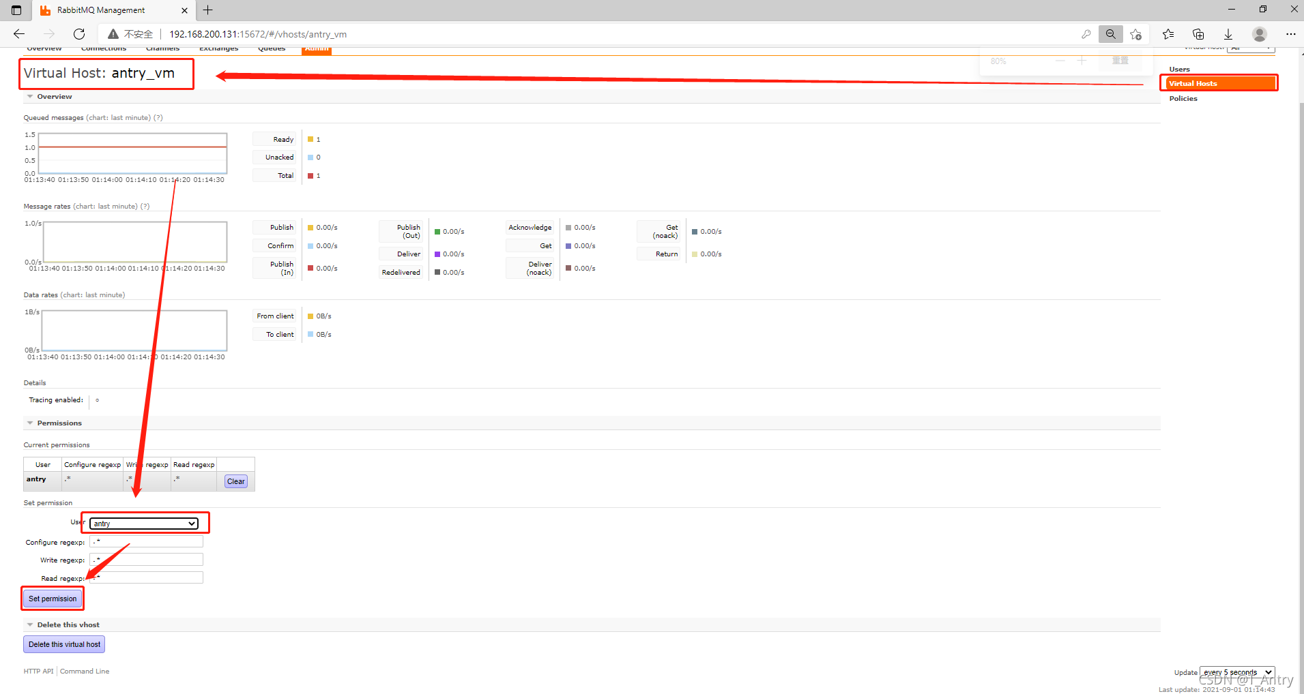Click Delete this virtual host
Image resolution: width=1304 pixels, height=694 pixels.
tap(64, 644)
